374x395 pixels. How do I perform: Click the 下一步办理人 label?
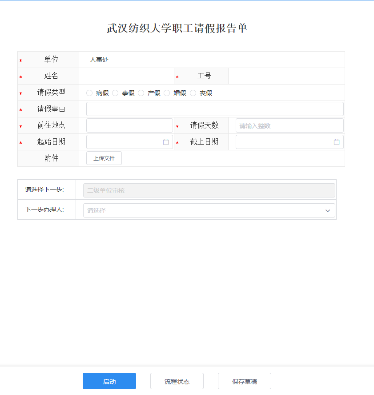click(44, 210)
